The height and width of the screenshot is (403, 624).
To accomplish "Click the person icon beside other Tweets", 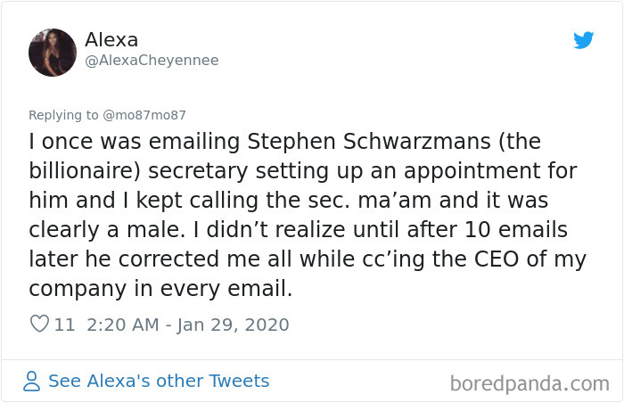I will tap(32, 382).
